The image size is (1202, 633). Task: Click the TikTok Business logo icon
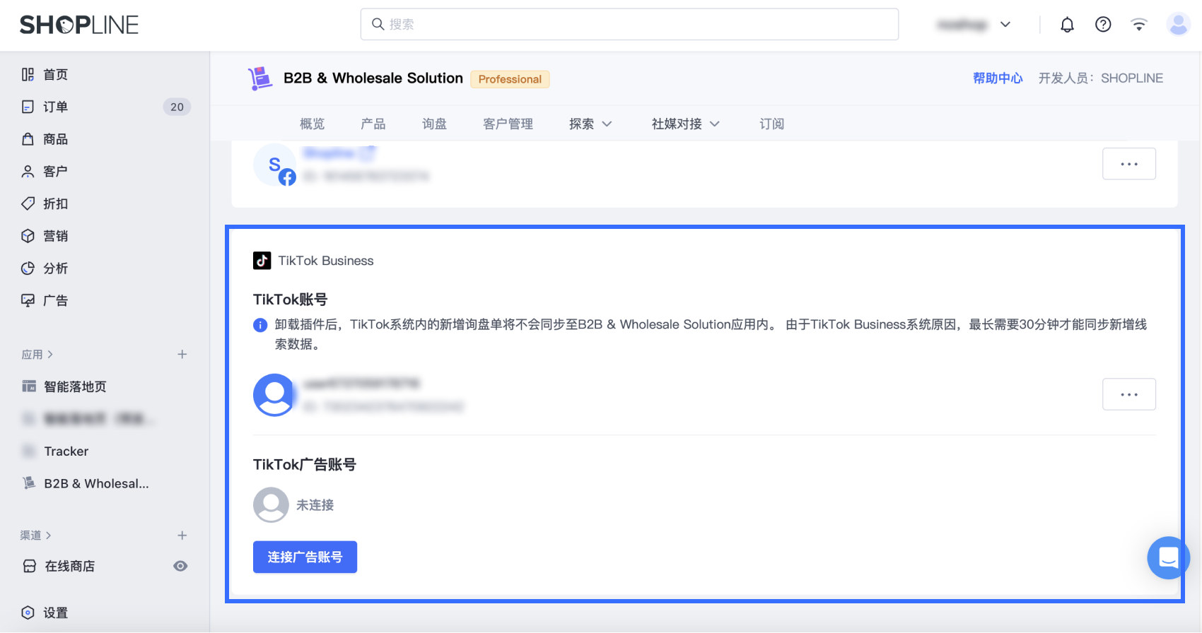262,261
